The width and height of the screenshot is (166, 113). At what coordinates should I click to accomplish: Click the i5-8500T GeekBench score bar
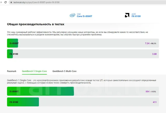(83, 91)
